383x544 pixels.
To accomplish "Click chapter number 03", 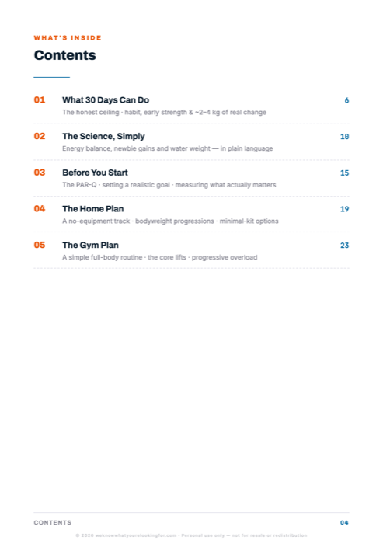I will (x=40, y=173).
